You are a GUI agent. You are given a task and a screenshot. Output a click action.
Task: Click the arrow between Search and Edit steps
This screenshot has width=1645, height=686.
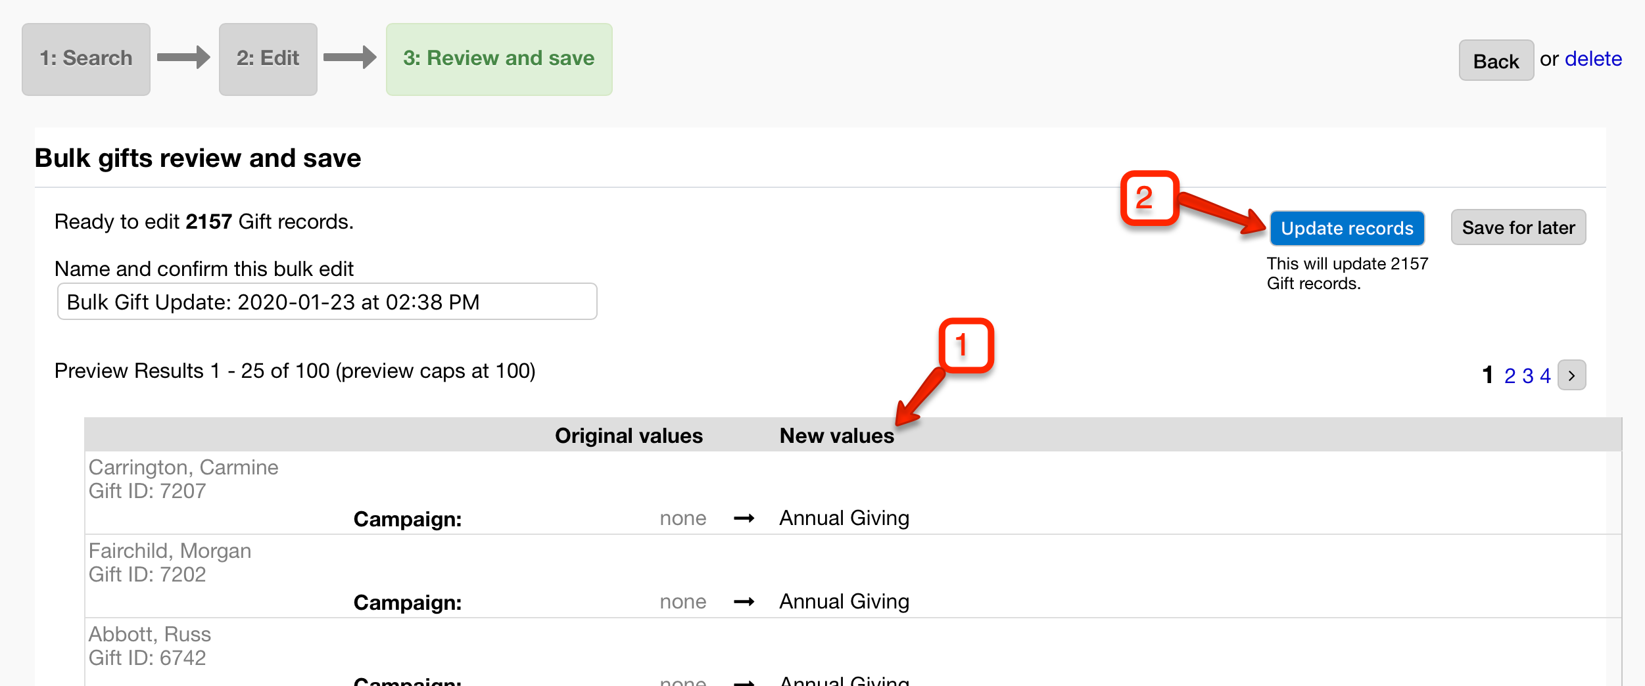click(183, 58)
